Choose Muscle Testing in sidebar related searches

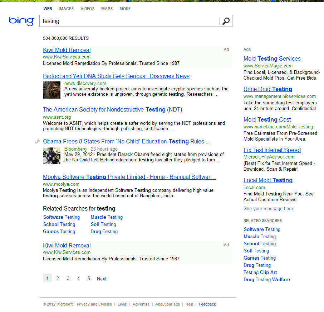(260, 237)
